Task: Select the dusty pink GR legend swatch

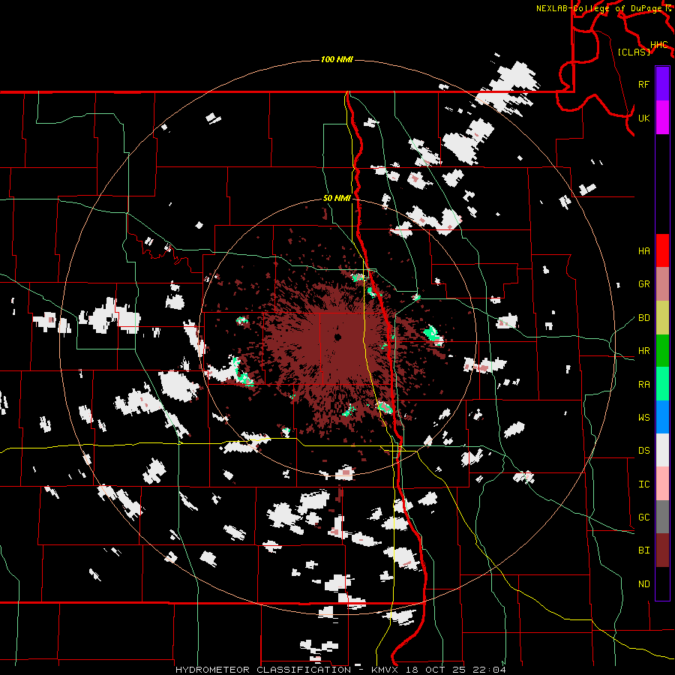Action: (x=662, y=283)
